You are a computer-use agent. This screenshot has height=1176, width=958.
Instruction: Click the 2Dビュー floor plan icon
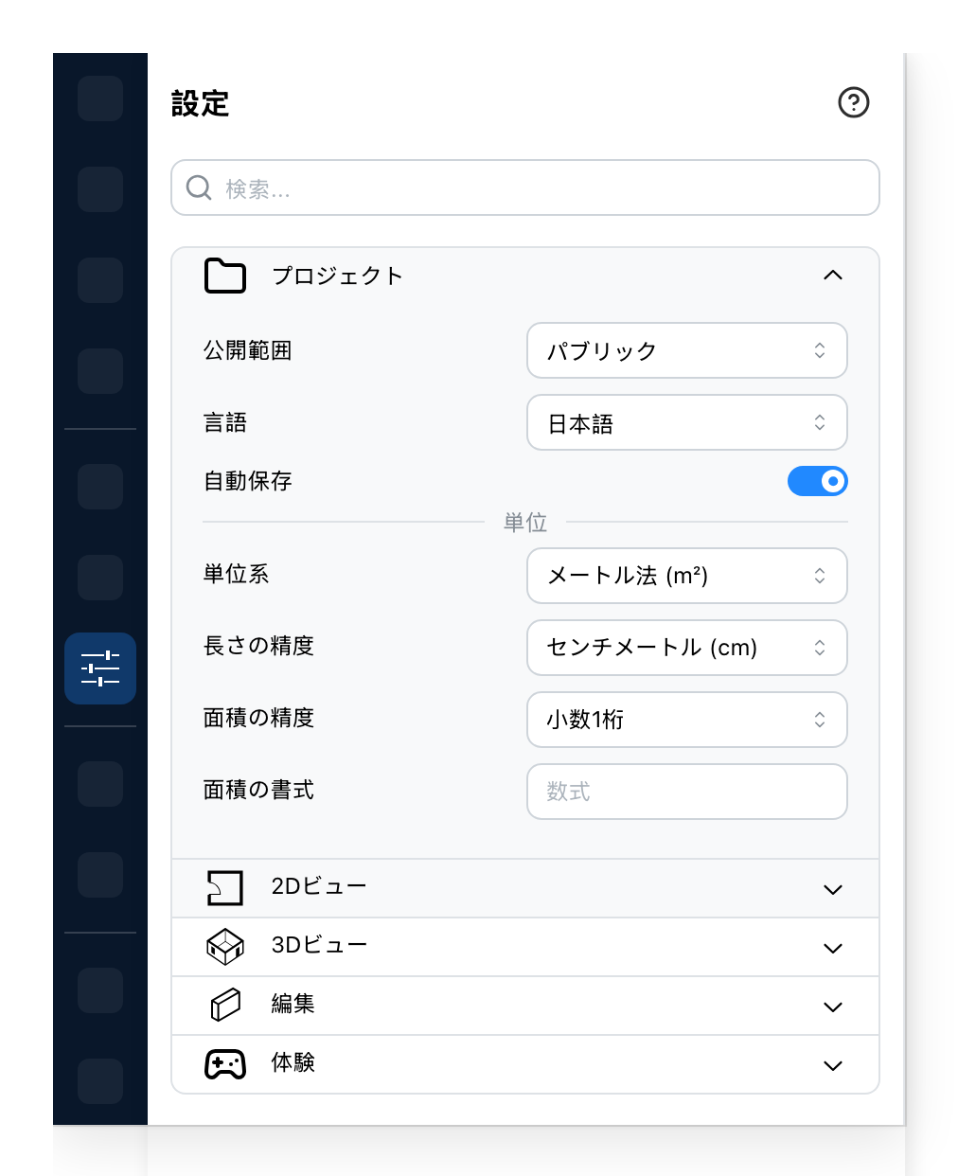tap(225, 888)
